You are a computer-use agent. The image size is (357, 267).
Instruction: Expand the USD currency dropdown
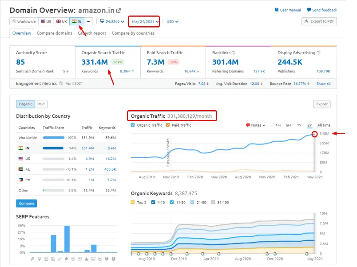(x=172, y=21)
